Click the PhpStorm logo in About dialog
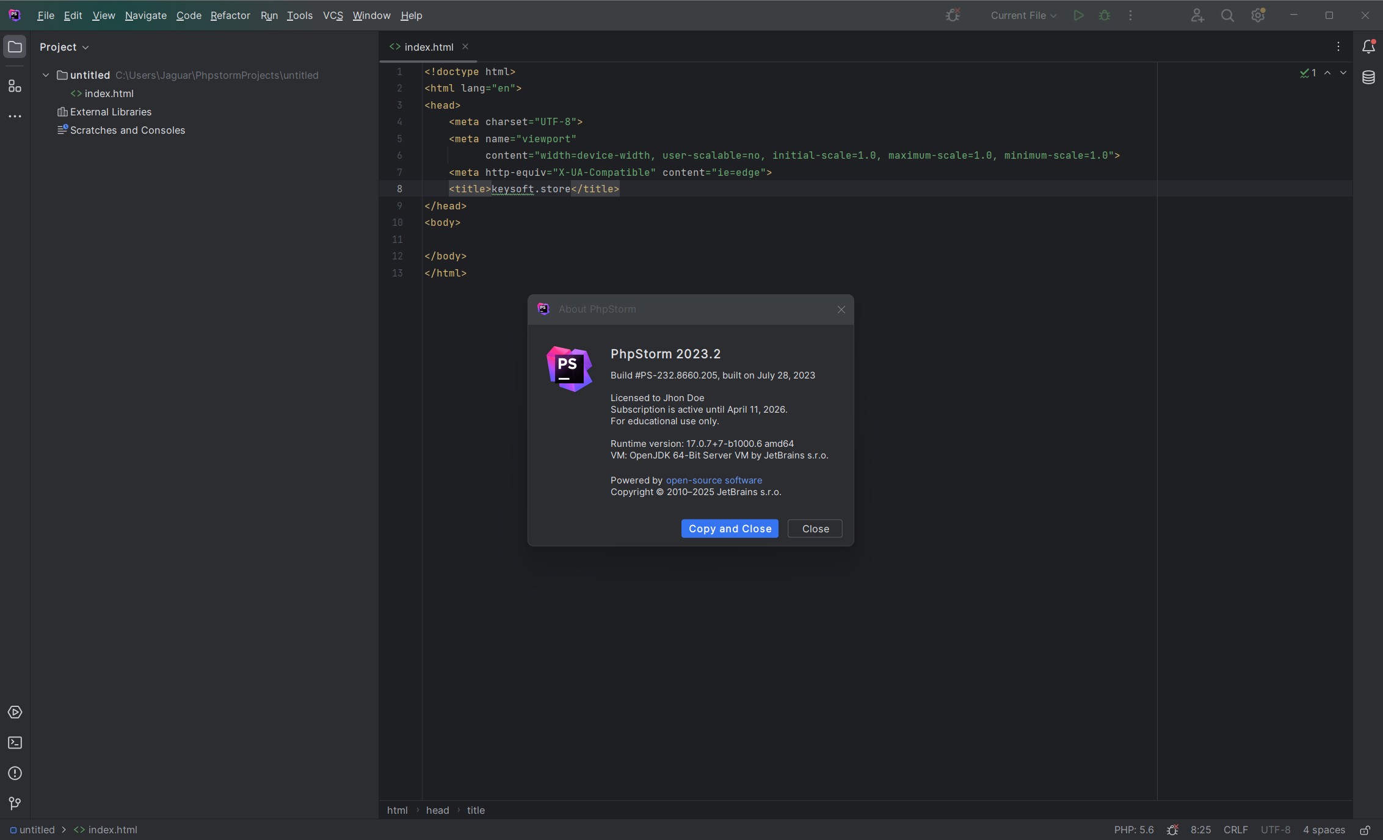The width and height of the screenshot is (1383, 840). coord(569,369)
